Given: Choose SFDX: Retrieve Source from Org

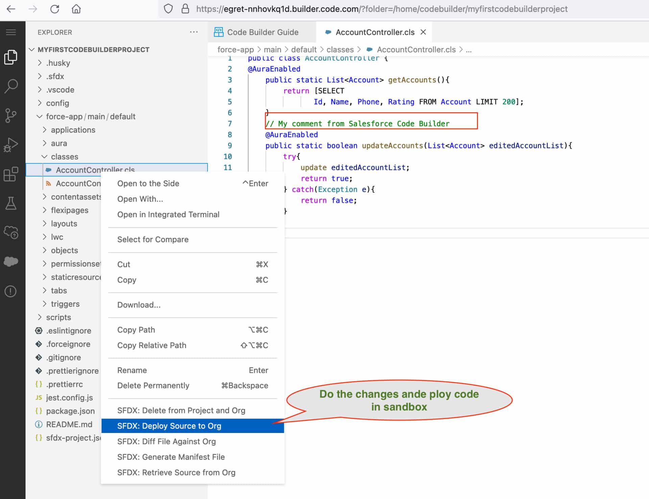Looking at the screenshot, I should click(176, 472).
